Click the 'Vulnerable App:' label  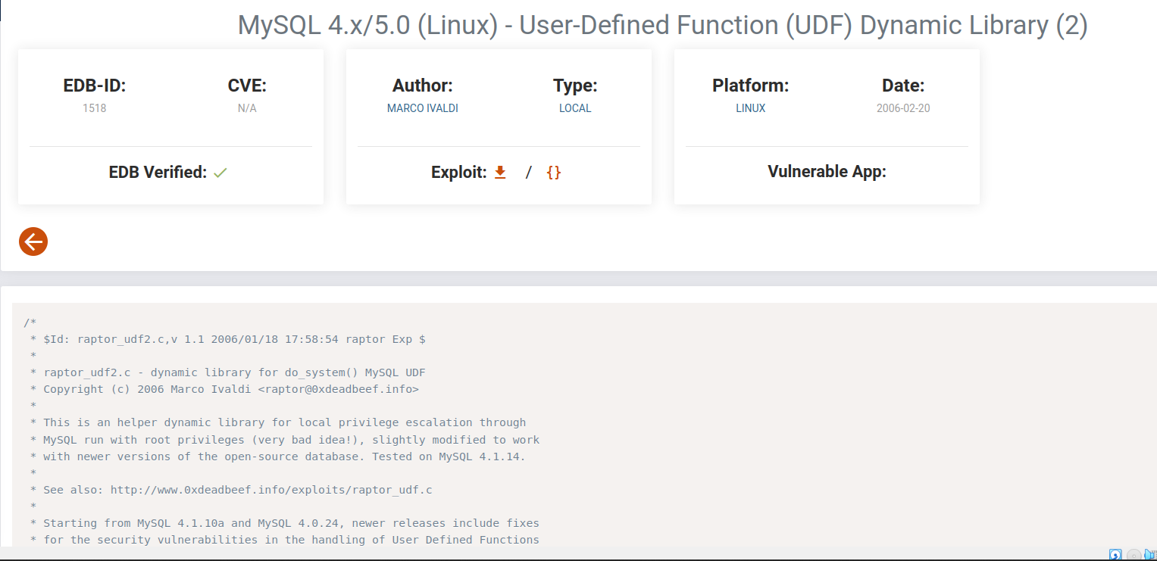[827, 172]
